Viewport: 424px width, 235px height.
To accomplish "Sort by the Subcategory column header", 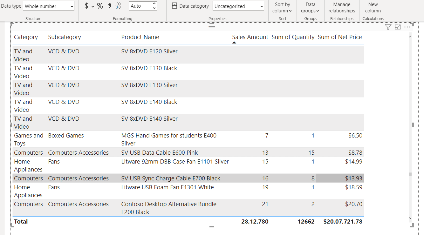I will point(65,37).
